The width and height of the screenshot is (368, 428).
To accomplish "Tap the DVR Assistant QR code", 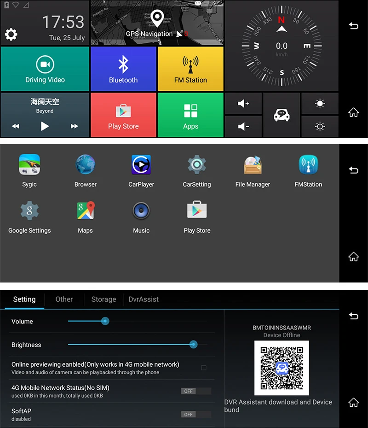I will pos(282,368).
